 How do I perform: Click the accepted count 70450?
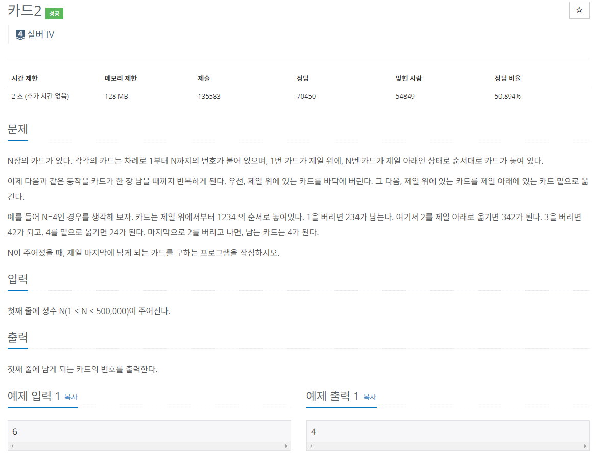(x=306, y=97)
